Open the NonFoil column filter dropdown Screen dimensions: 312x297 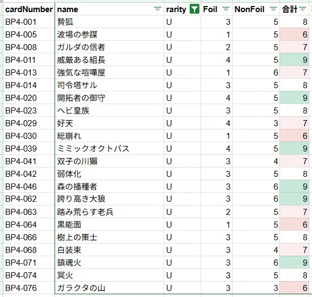click(x=273, y=9)
